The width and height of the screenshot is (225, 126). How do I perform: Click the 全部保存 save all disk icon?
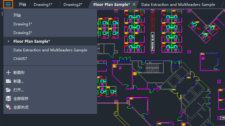[8, 99]
